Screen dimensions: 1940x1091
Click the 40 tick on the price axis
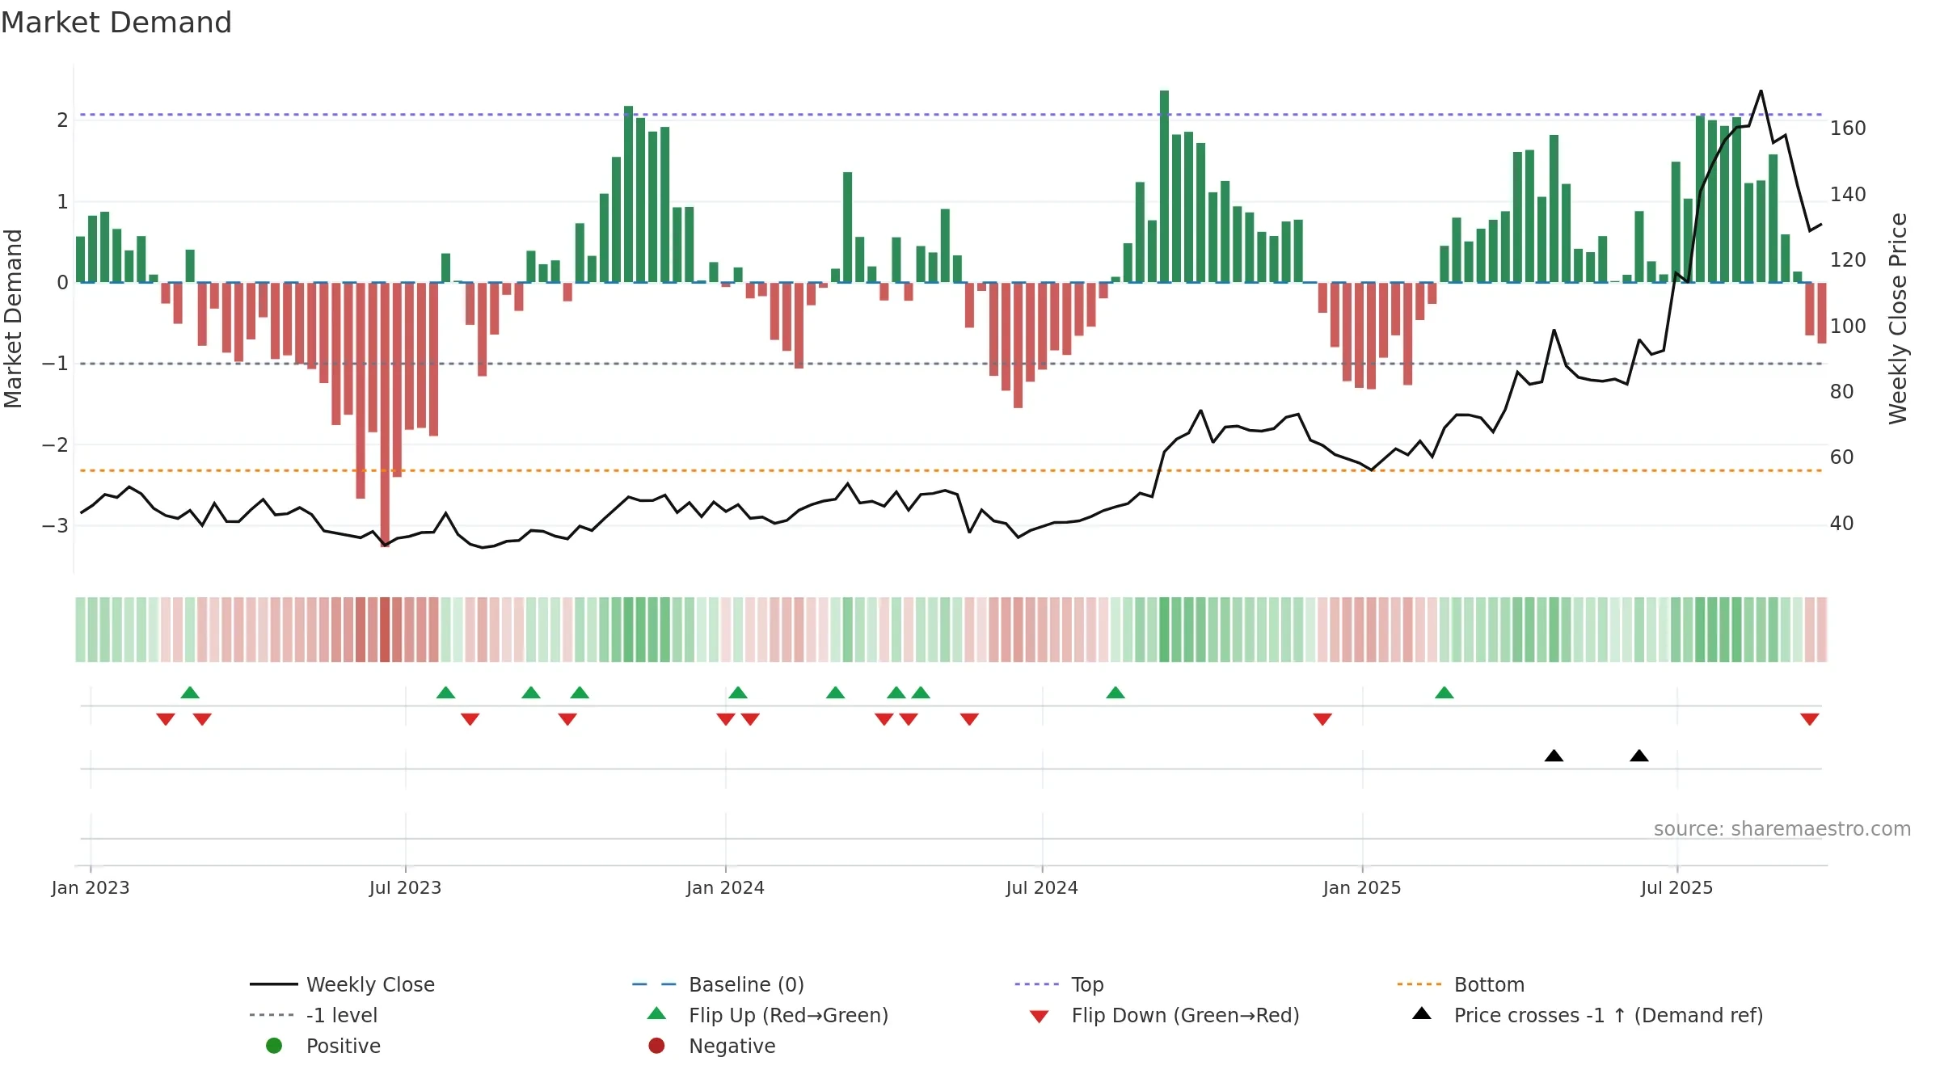coord(1841,524)
